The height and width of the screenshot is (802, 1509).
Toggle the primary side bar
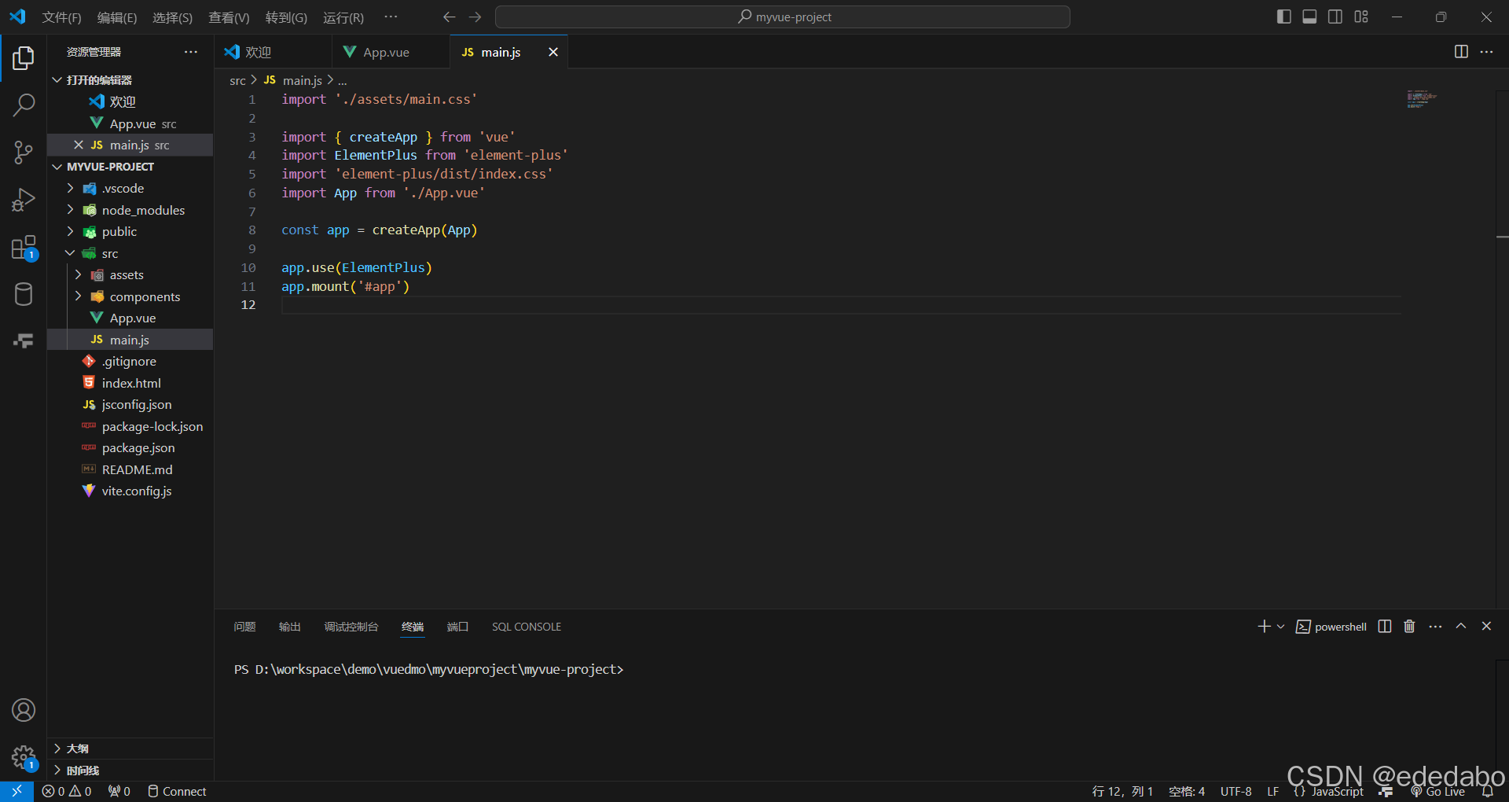click(x=1283, y=17)
